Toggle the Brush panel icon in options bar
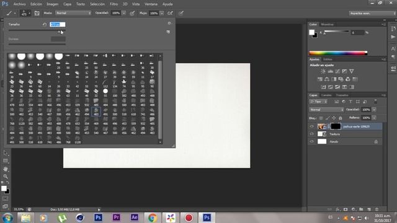 (x=37, y=13)
